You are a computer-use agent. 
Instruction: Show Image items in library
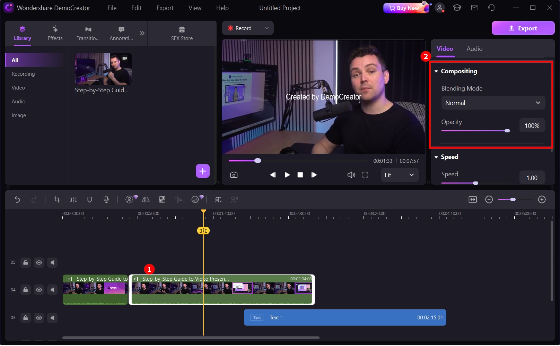[19, 115]
